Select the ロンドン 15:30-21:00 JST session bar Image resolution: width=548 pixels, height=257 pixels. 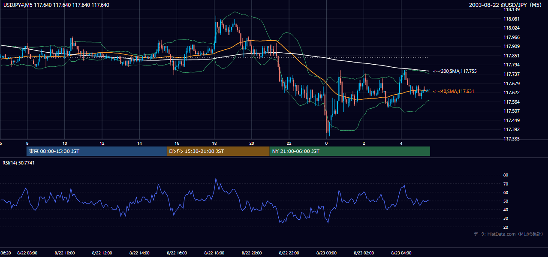218,151
